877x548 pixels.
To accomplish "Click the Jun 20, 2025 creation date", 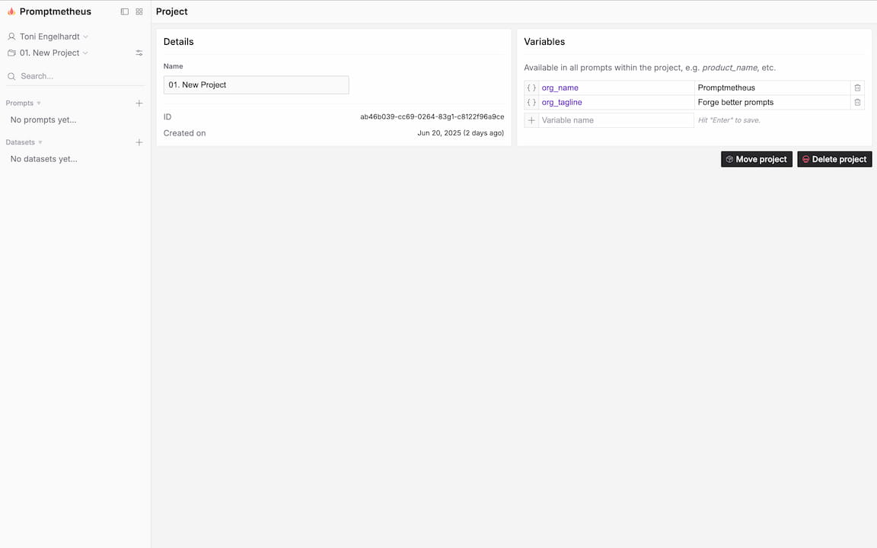I will [x=461, y=133].
